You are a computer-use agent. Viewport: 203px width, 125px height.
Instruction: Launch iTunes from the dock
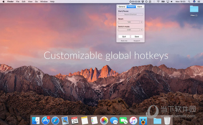[x=133, y=121]
